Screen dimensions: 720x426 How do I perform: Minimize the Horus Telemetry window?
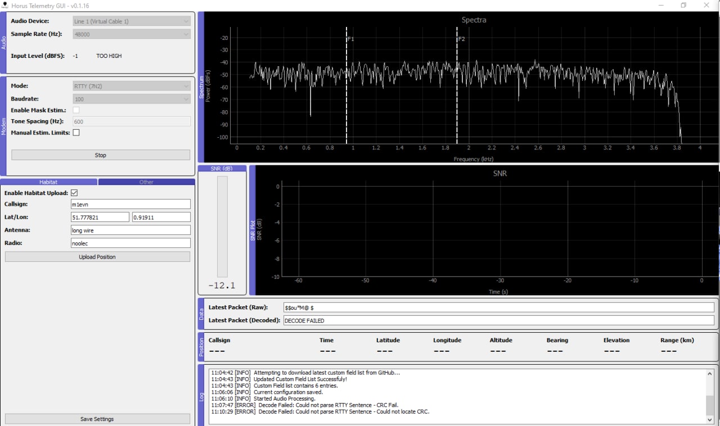661,6
